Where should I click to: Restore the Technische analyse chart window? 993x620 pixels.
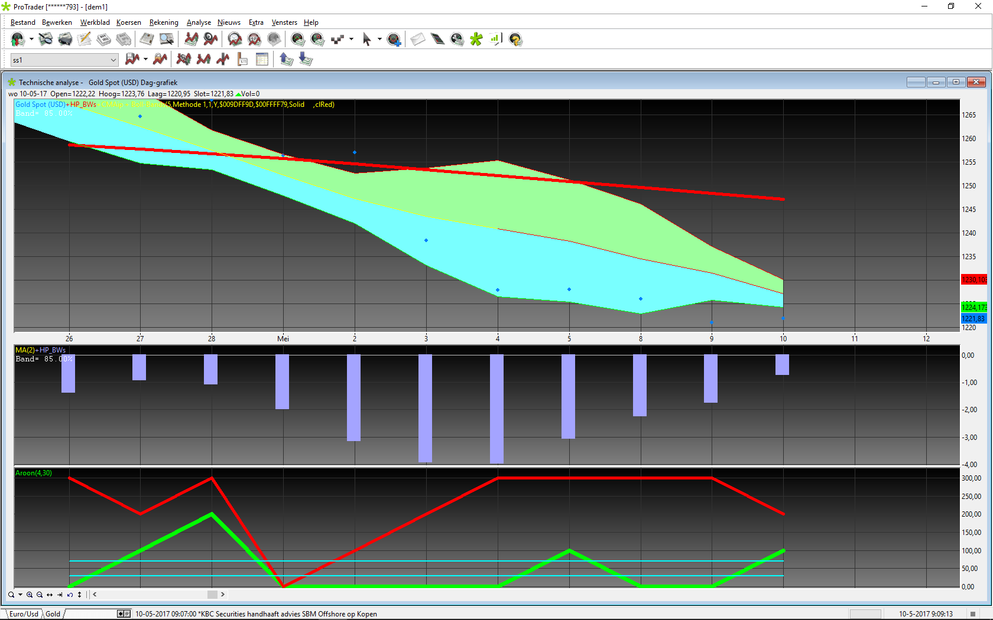[956, 82]
